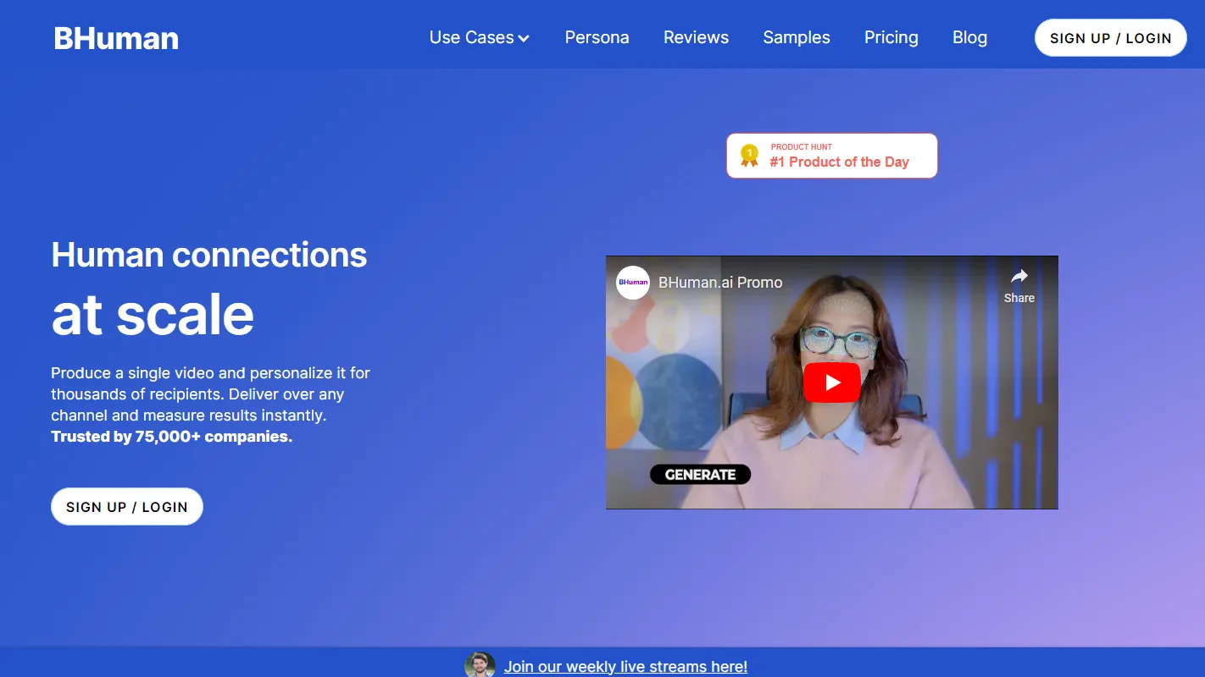Click the gold medal icon on the Product Hunt badge
1205x677 pixels.
tap(749, 155)
